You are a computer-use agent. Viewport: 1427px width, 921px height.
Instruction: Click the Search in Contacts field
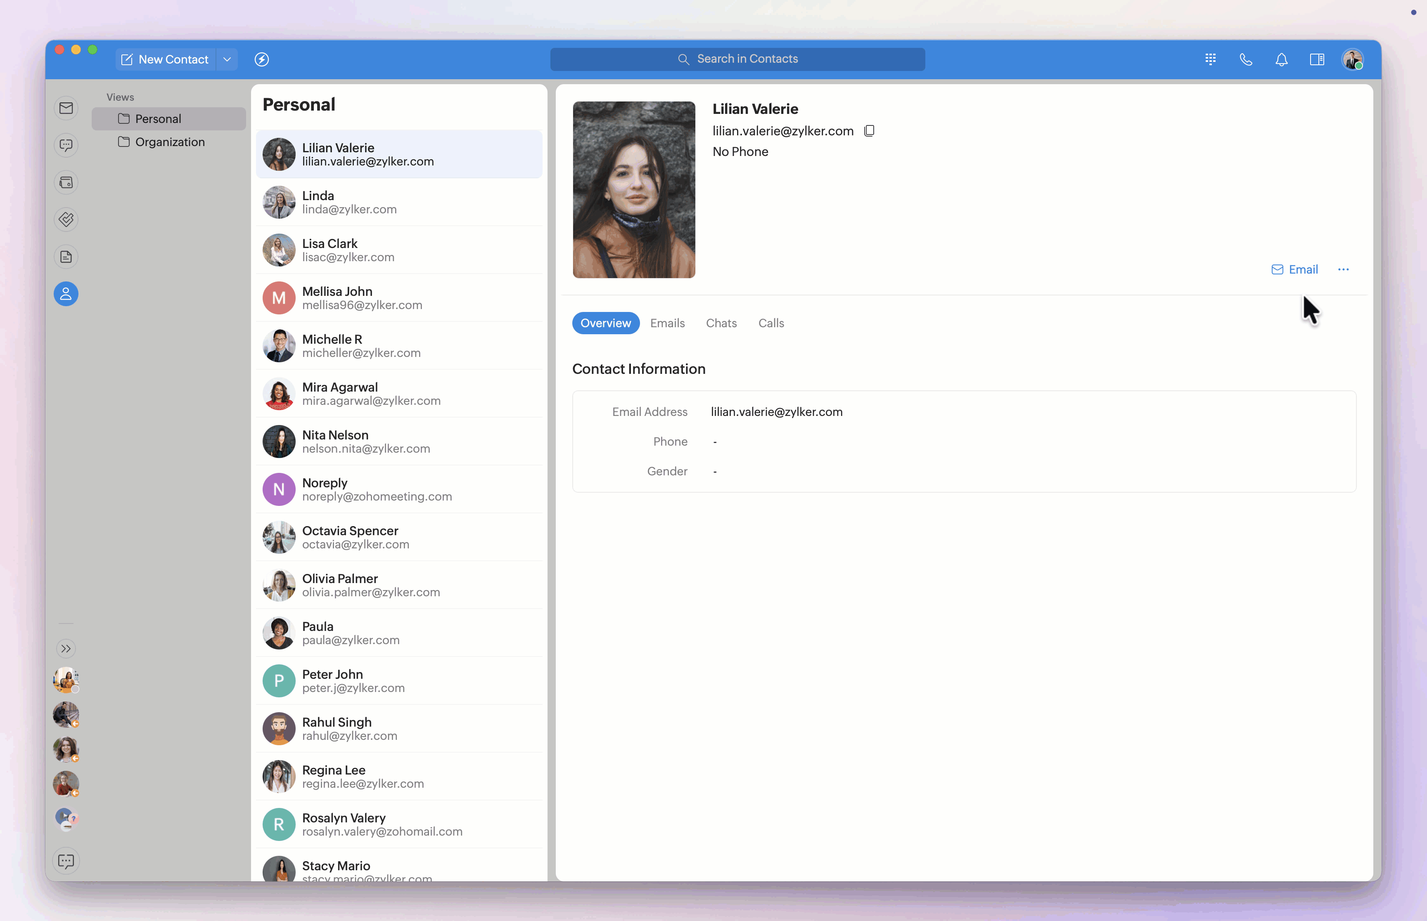(737, 59)
